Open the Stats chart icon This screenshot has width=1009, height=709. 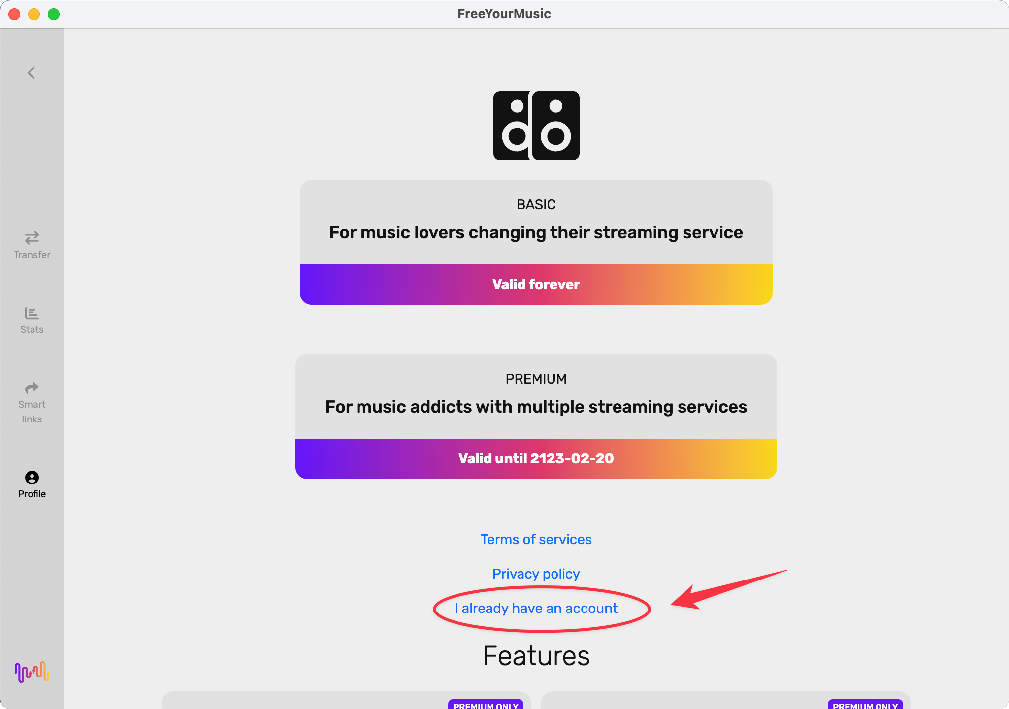[x=32, y=313]
